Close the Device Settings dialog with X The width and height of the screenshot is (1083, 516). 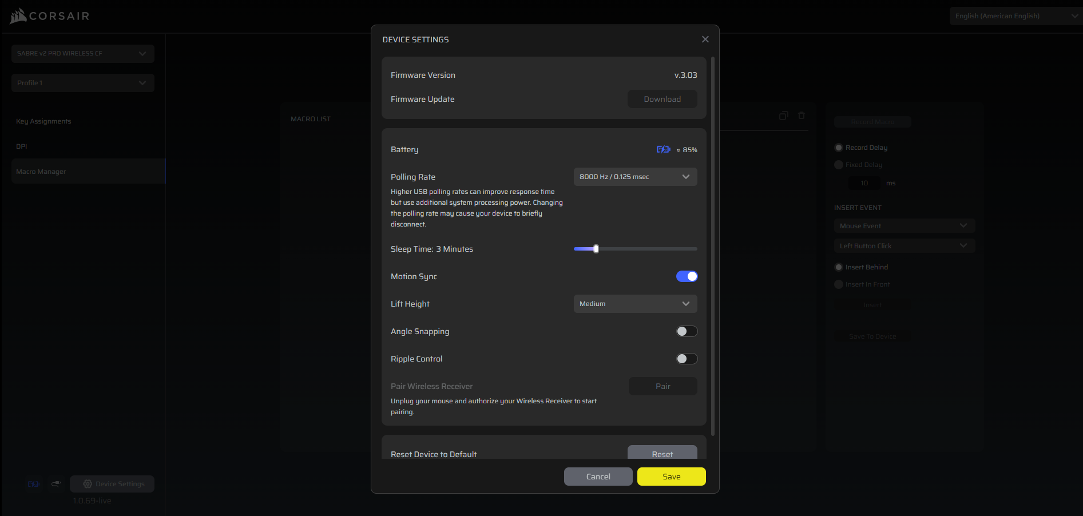705,39
